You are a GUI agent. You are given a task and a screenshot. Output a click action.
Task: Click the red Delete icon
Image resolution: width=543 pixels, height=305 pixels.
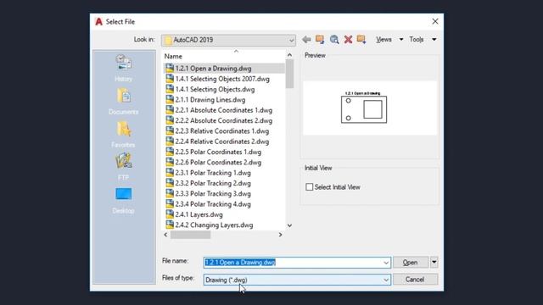(348, 40)
